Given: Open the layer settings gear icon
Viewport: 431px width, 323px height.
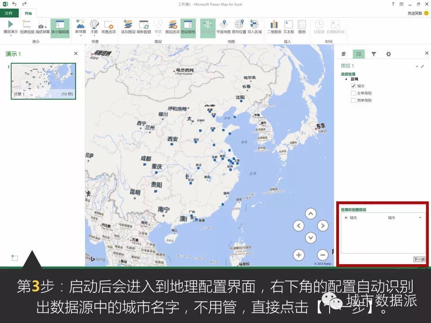Looking at the screenshot, I should point(388,54).
